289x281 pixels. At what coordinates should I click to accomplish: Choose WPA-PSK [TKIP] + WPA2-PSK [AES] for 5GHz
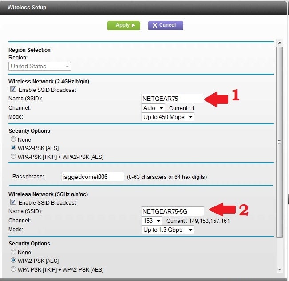click(x=13, y=269)
